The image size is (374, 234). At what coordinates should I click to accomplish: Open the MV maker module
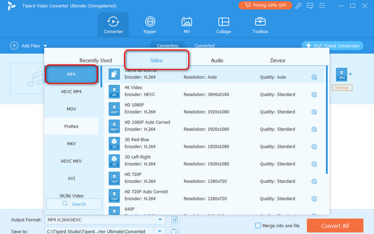(x=186, y=25)
